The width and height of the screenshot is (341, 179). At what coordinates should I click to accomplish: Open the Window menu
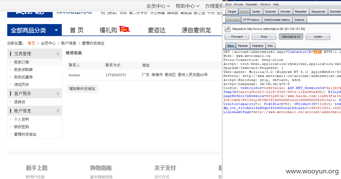[x=265, y=4]
